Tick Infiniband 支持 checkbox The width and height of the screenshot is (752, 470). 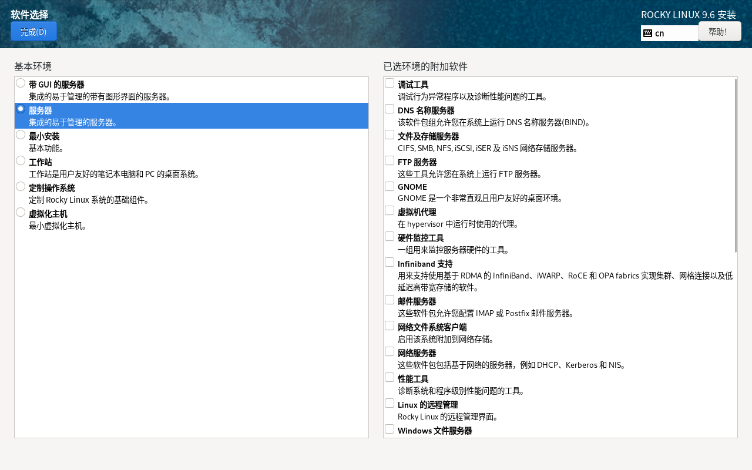(x=390, y=263)
